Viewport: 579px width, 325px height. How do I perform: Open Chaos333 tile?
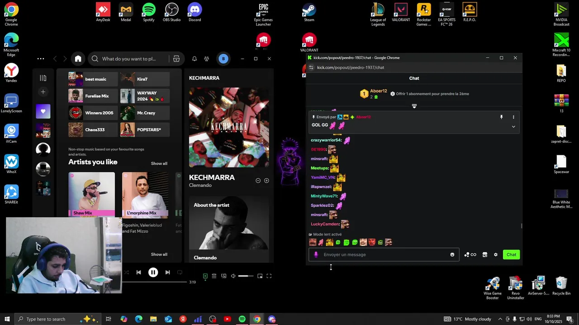pos(93,130)
